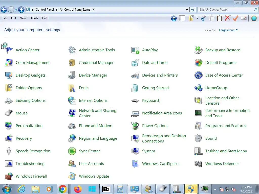Open the Programs and Features link
The height and width of the screenshot is (194, 259).
[226, 126]
